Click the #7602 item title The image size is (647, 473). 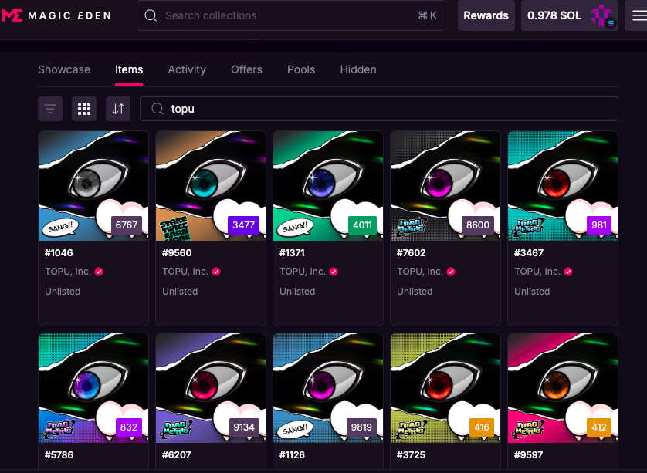point(411,253)
